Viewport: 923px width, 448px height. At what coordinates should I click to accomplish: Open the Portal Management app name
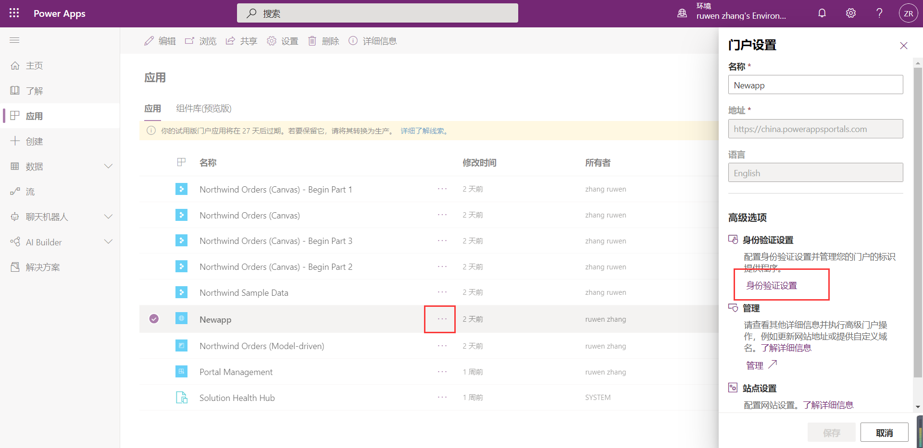tap(236, 372)
